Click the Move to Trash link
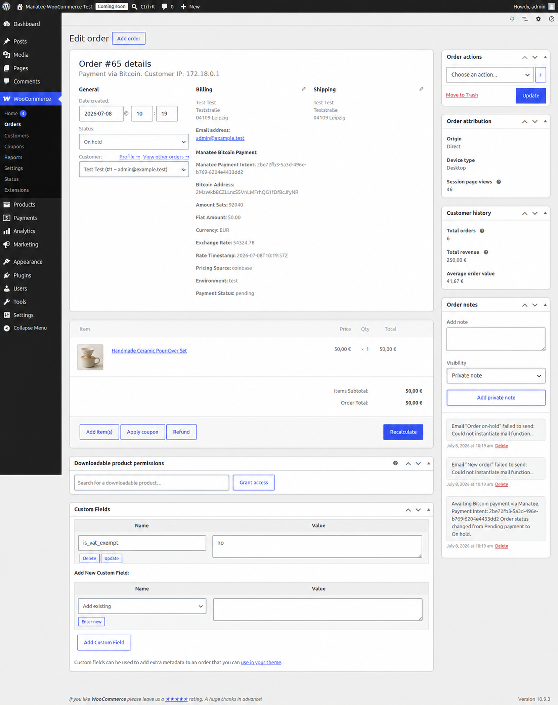 (462, 95)
